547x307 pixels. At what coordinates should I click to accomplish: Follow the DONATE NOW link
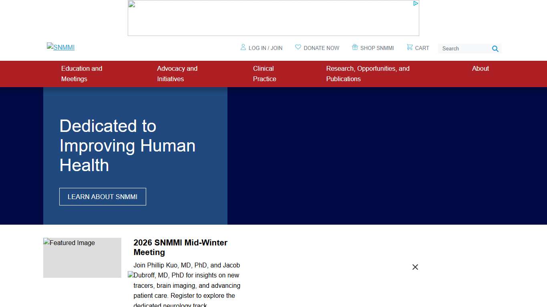pos(321,48)
